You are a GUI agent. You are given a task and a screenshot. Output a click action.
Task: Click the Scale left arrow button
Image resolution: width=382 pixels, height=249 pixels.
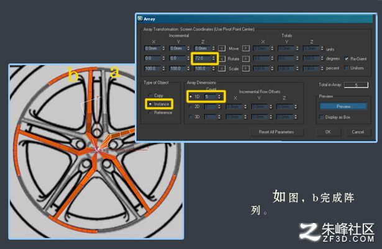tap(222, 68)
